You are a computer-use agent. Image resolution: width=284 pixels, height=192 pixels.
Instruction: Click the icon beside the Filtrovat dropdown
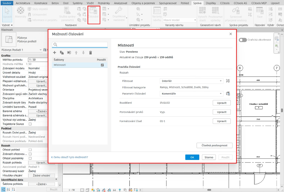[228, 81]
